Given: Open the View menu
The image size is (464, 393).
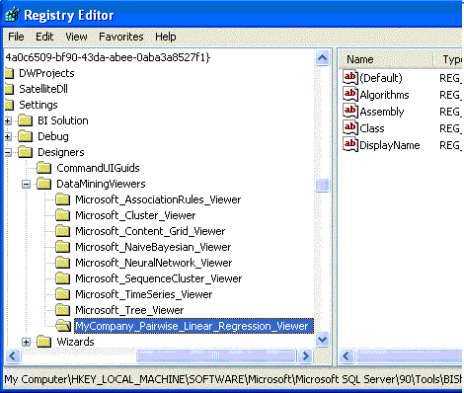Looking at the screenshot, I should tap(76, 37).
